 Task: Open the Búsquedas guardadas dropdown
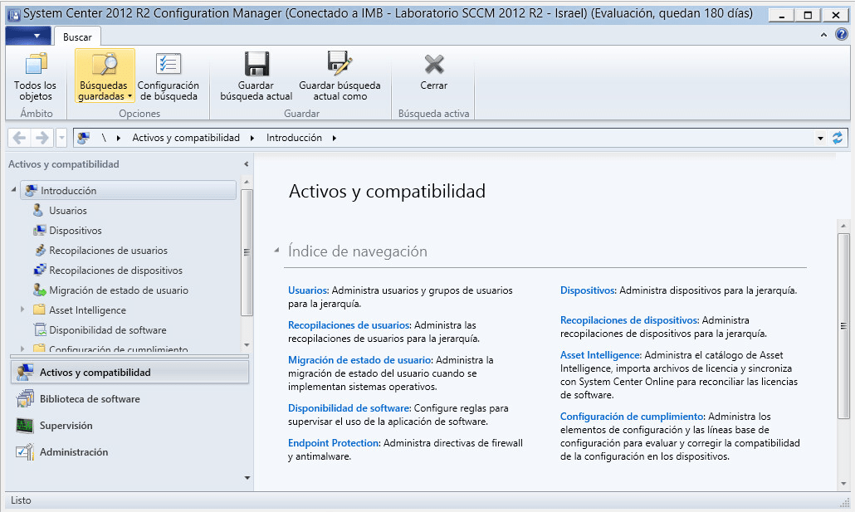(x=105, y=91)
